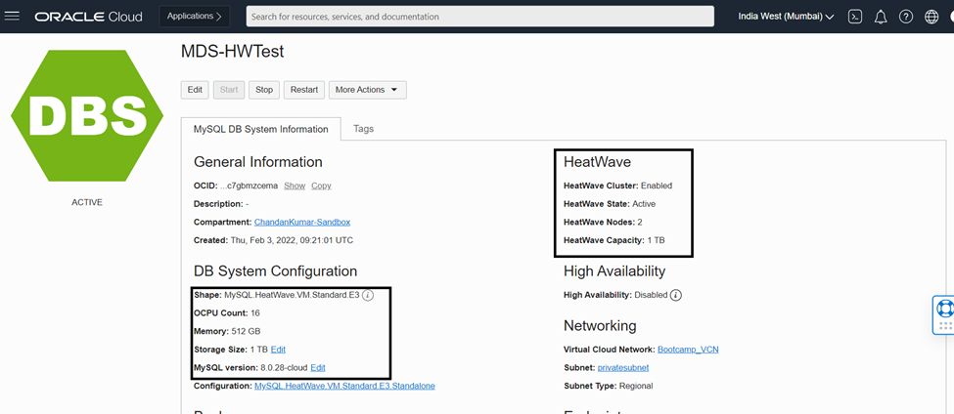Click the HeatWave Capacity: 1 TB text

coord(614,240)
